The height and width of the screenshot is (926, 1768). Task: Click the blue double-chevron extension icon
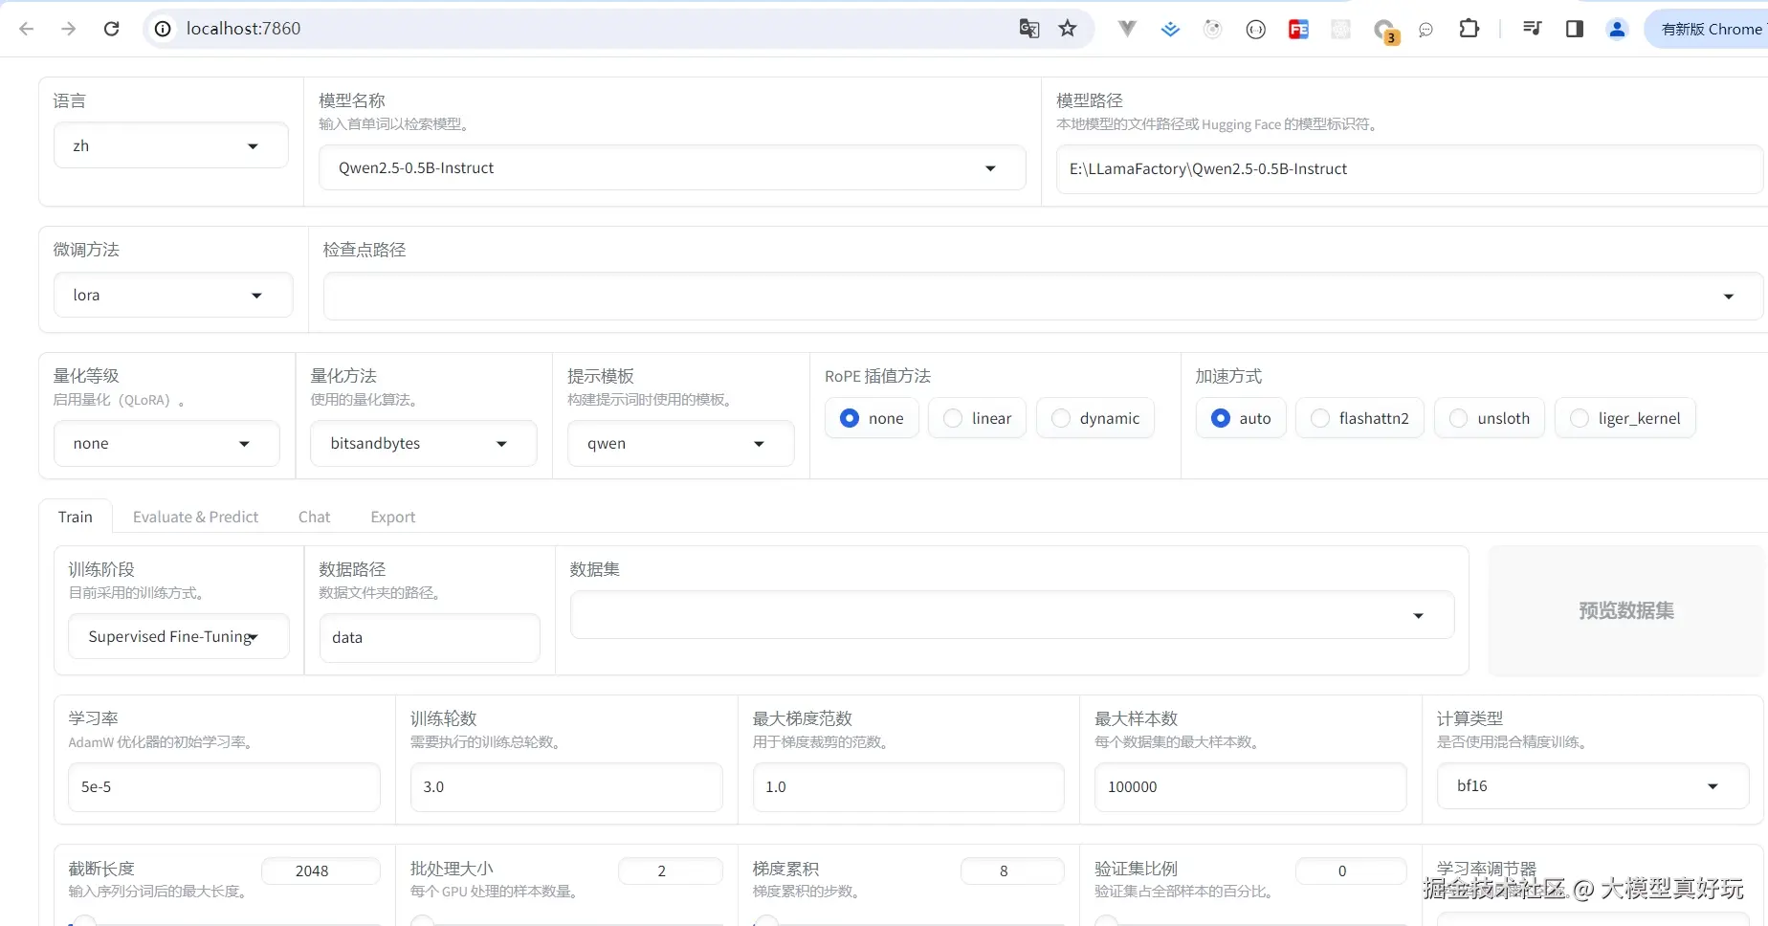pyautogui.click(x=1170, y=30)
